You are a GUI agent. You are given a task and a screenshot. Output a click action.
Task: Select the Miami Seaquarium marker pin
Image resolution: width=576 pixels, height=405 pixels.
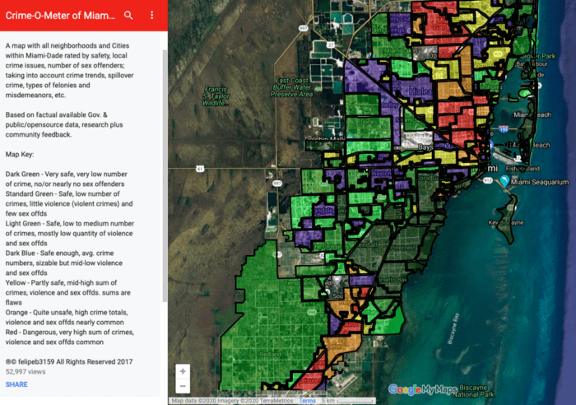tap(502, 181)
